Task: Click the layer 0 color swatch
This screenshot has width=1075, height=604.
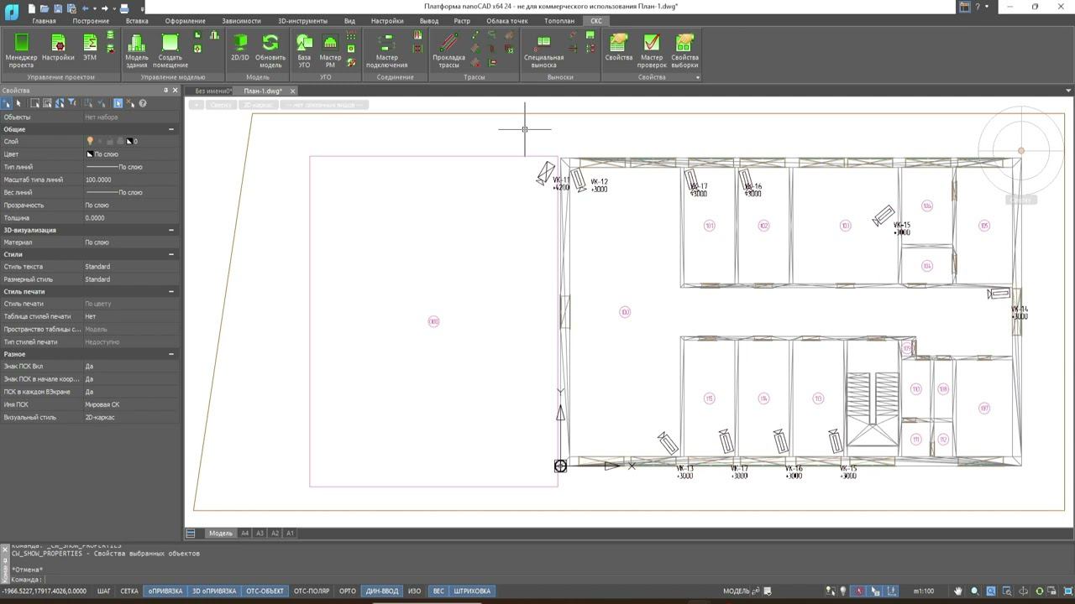Action: [x=129, y=141]
